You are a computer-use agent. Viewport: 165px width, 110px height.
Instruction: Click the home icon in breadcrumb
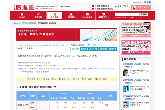click(x=14, y=23)
